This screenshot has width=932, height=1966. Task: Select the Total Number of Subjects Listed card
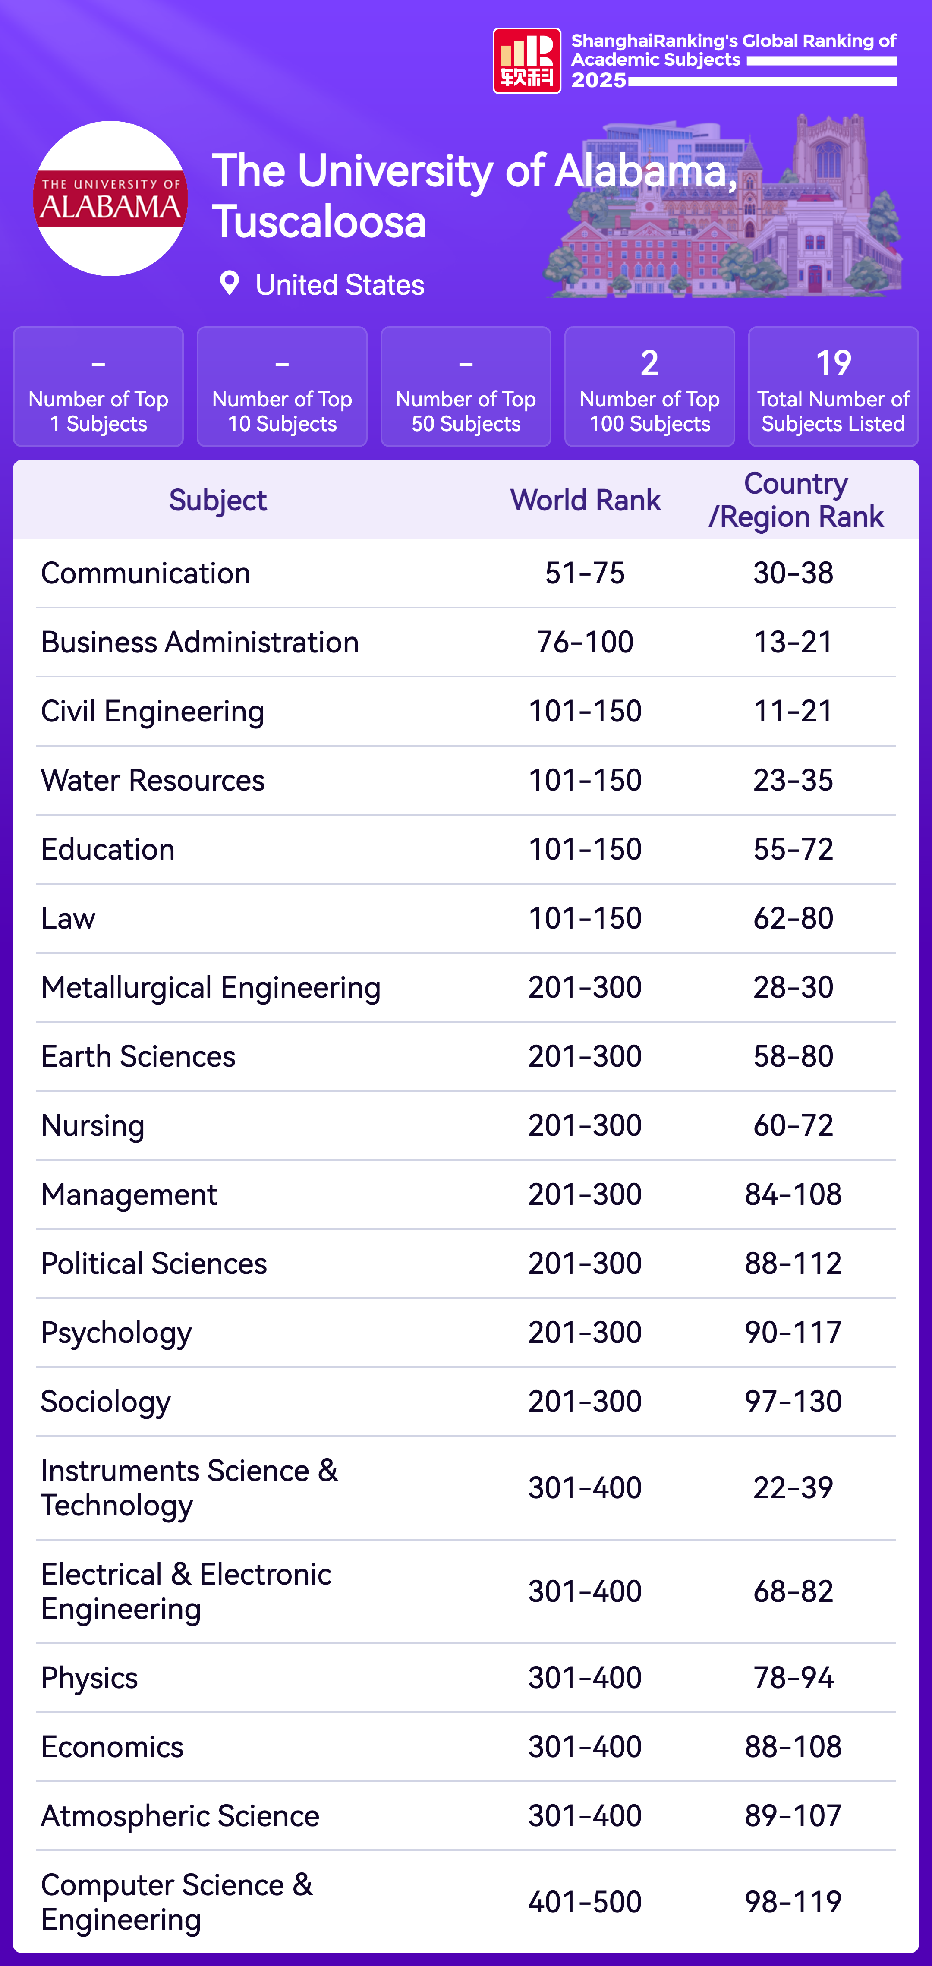coord(833,386)
